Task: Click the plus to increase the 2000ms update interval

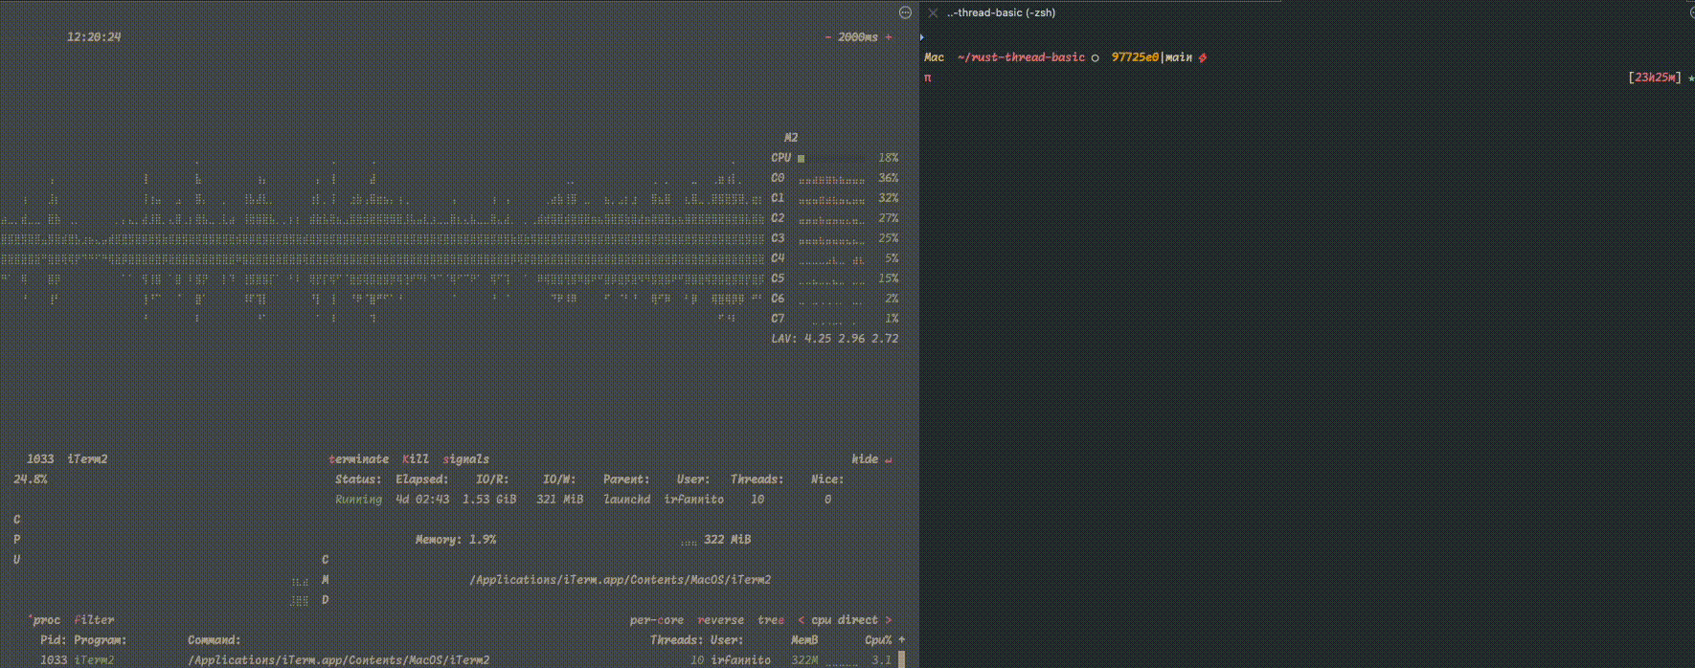Action: [889, 37]
